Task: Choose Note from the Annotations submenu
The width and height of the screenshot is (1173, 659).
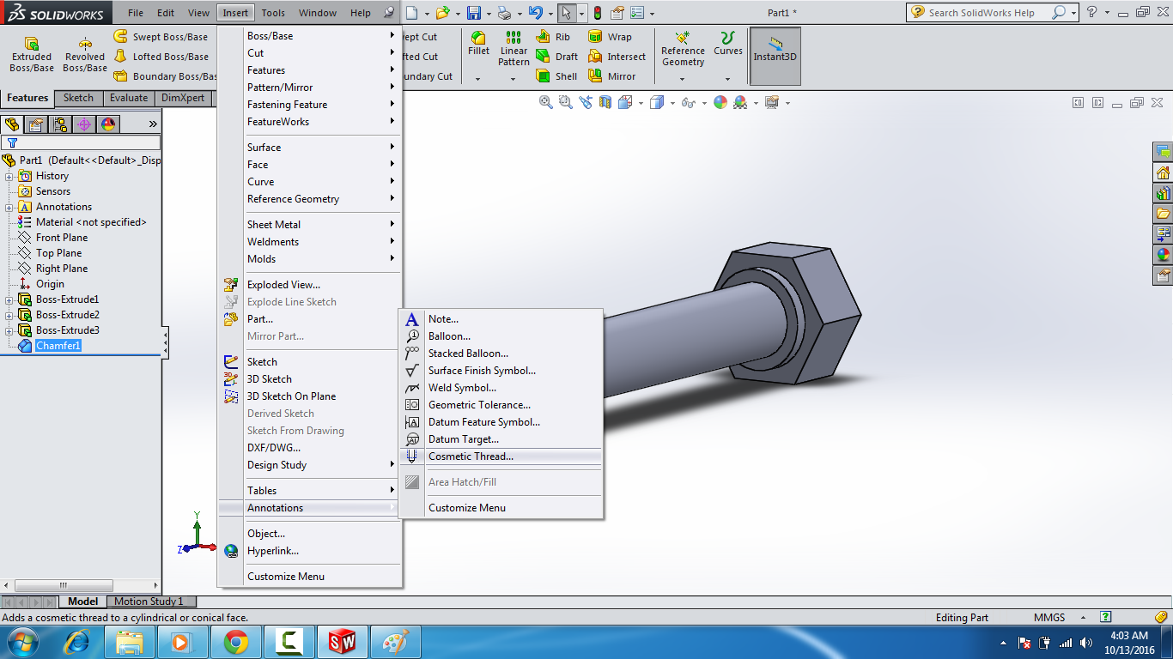Action: [501, 319]
